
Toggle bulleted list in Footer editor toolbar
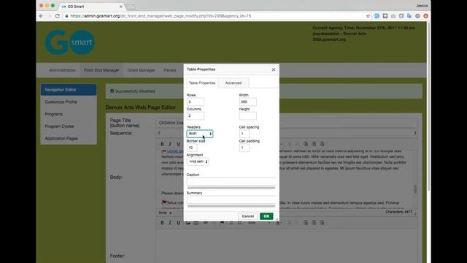click(x=239, y=223)
